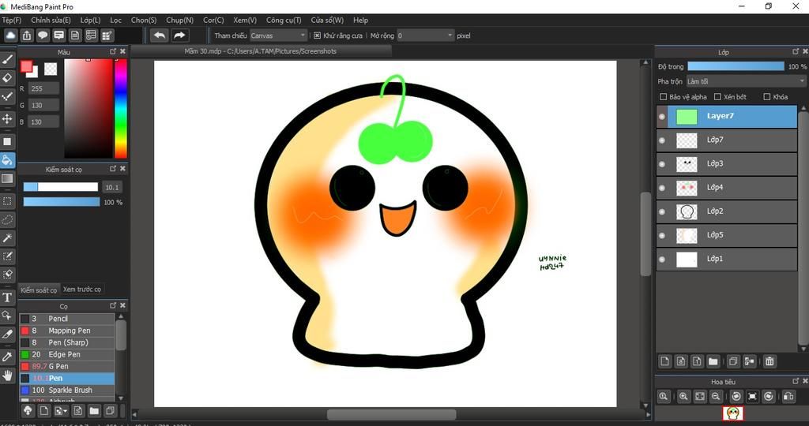The height and width of the screenshot is (426, 809).
Task: Hide the Lớp4 layer visibility
Action: point(662,188)
